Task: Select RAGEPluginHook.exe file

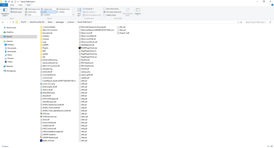Action: click(x=88, y=48)
